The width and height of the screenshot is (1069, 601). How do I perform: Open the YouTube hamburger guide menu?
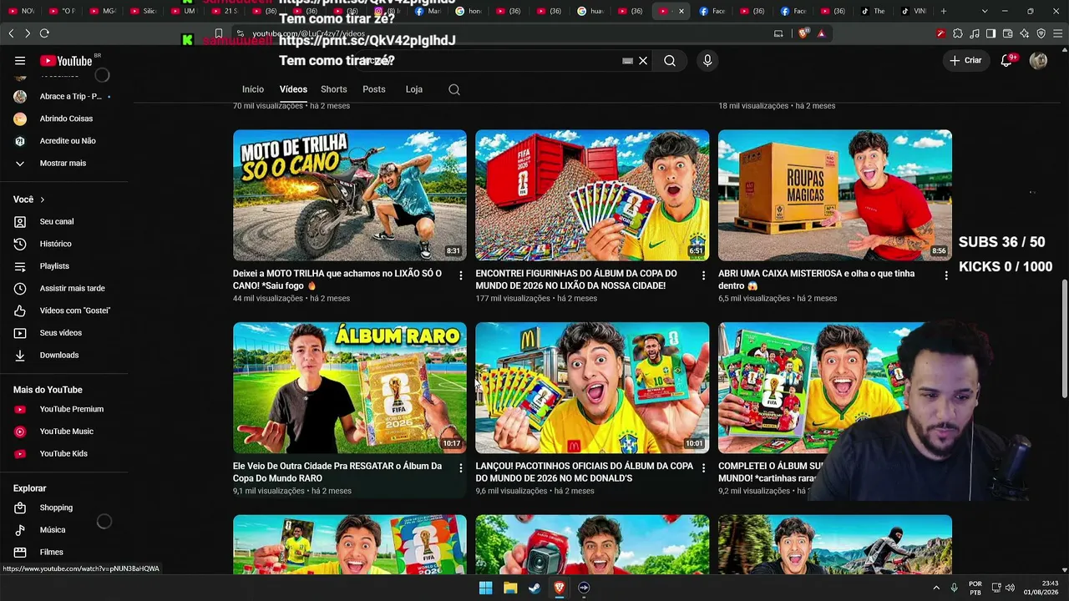(20, 61)
